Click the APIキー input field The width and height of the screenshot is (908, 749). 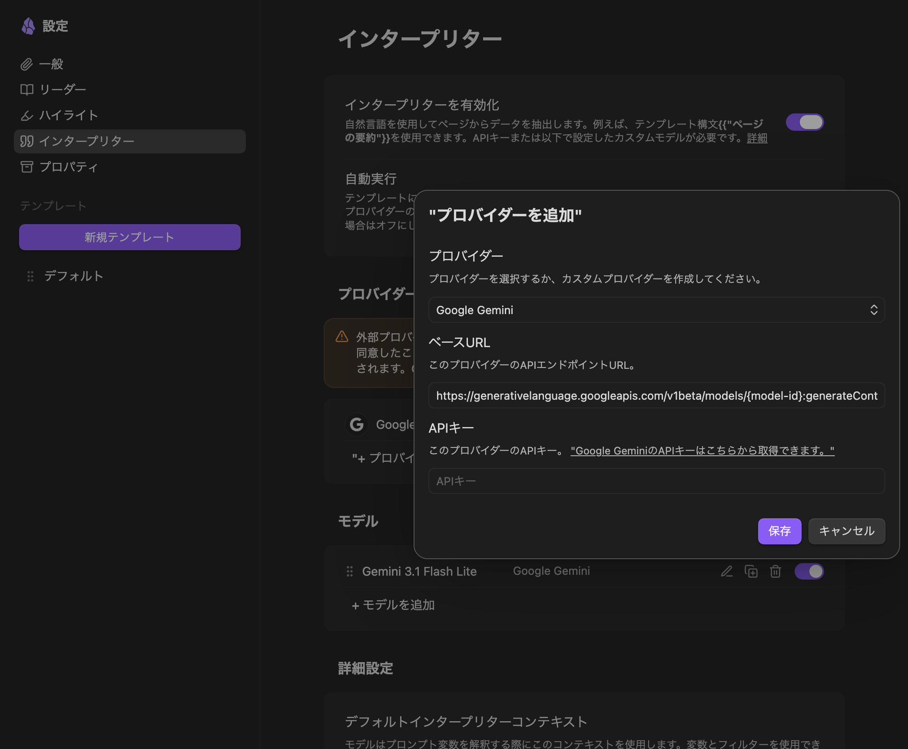(x=656, y=481)
